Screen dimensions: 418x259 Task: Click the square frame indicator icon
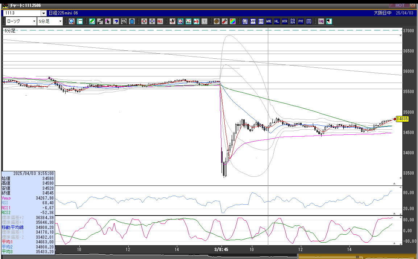point(309,21)
